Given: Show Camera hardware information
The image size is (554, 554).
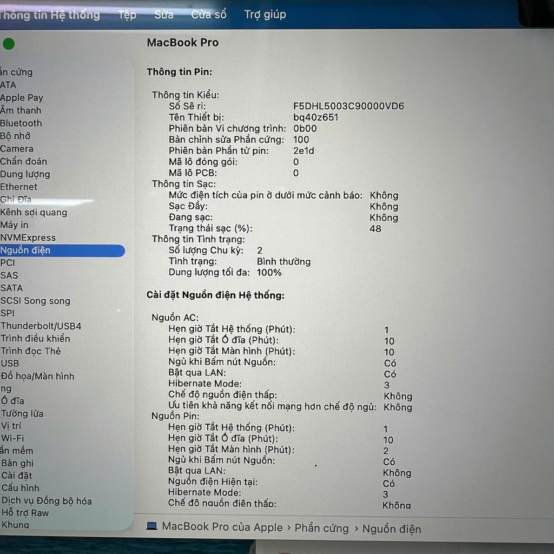Looking at the screenshot, I should click(17, 149).
